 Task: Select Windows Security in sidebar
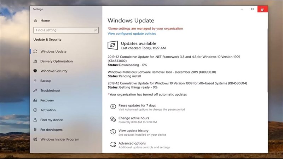pos(54,71)
